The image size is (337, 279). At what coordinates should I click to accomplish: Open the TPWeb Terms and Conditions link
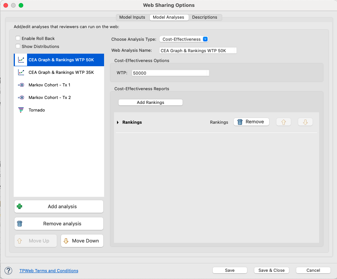tap(49, 271)
